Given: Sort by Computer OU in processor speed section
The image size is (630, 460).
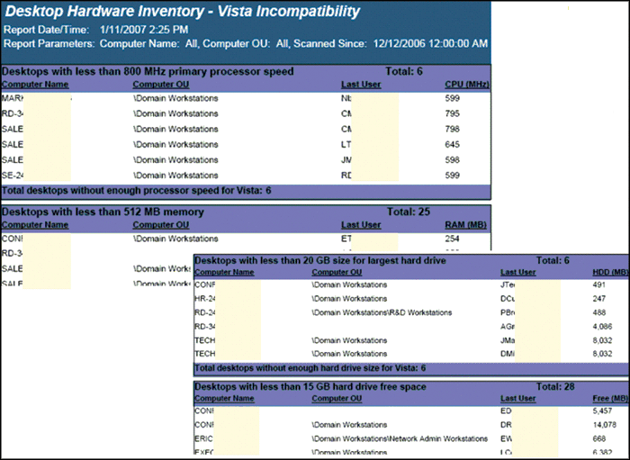Looking at the screenshot, I should click(161, 85).
